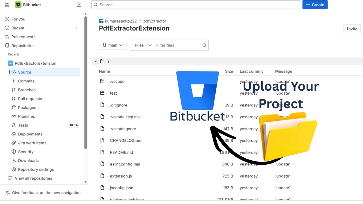The height and width of the screenshot is (204, 363).
Task: Give feedback on the new navigation
Action: click(43, 193)
